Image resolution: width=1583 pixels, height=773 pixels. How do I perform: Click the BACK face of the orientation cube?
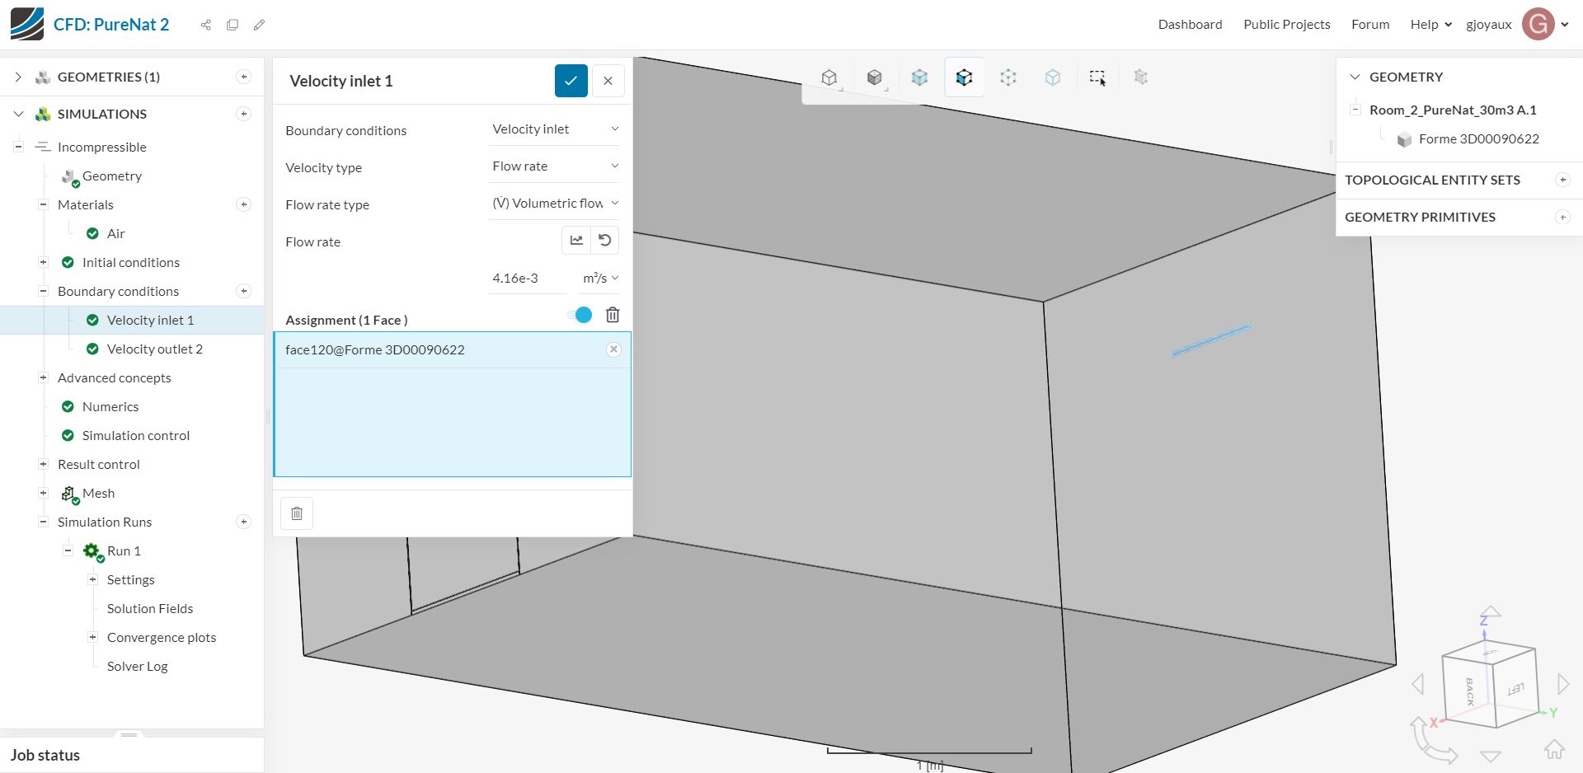click(1469, 691)
